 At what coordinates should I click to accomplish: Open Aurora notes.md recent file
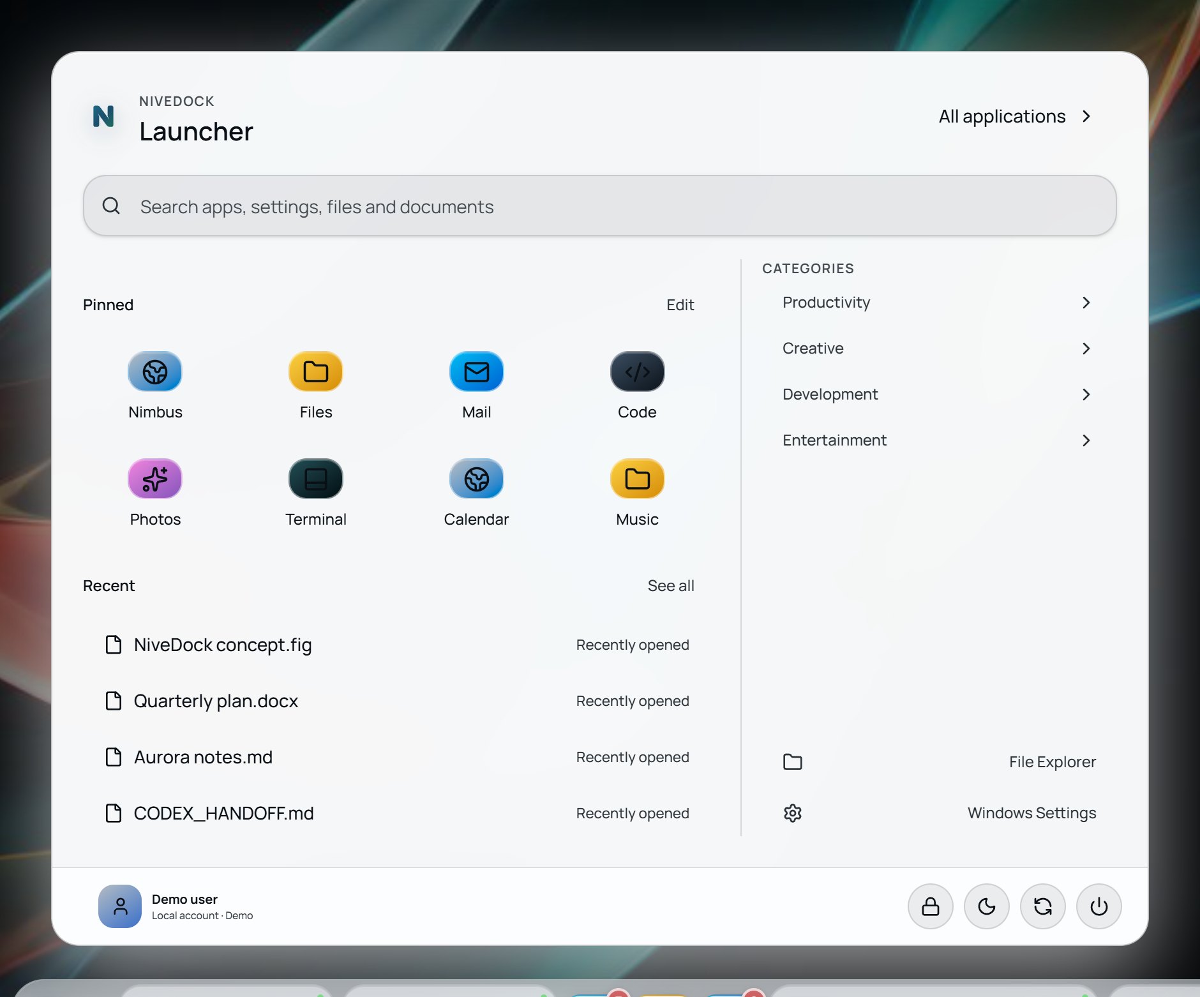coord(397,757)
